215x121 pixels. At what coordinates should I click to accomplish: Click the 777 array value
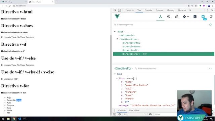127,102
